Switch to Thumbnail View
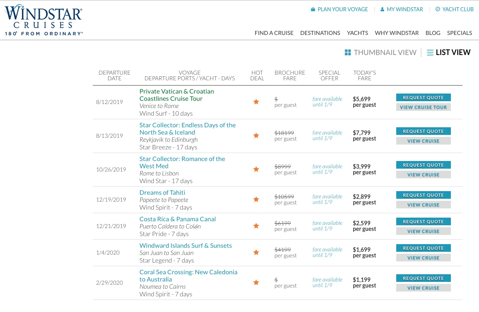Screen dimensions: 479x312 pyautogui.click(x=385, y=53)
